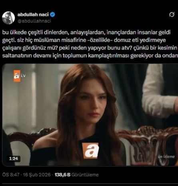Click the '16 Şub 2026' date

[37, 175]
